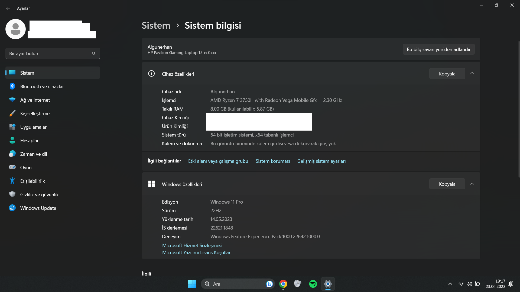Navigate to Zaman ve dil
This screenshot has height=292, width=520.
coord(34,154)
